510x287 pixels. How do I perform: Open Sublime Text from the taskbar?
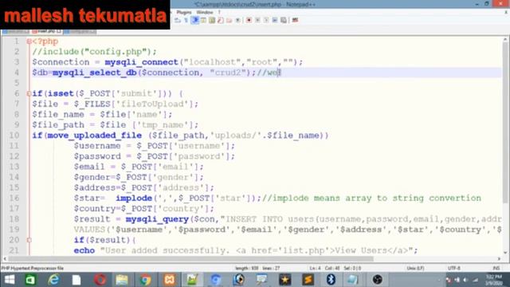(x=308, y=280)
